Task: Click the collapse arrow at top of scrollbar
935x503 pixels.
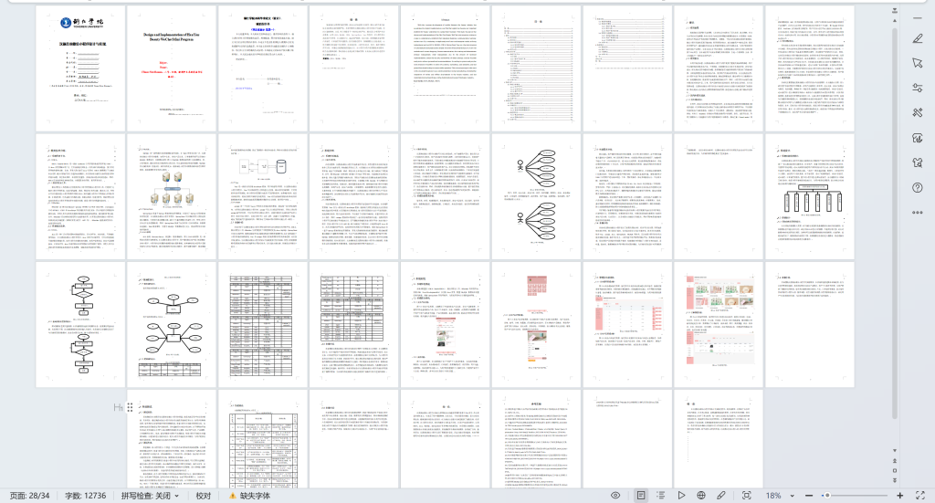Action: (x=895, y=10)
